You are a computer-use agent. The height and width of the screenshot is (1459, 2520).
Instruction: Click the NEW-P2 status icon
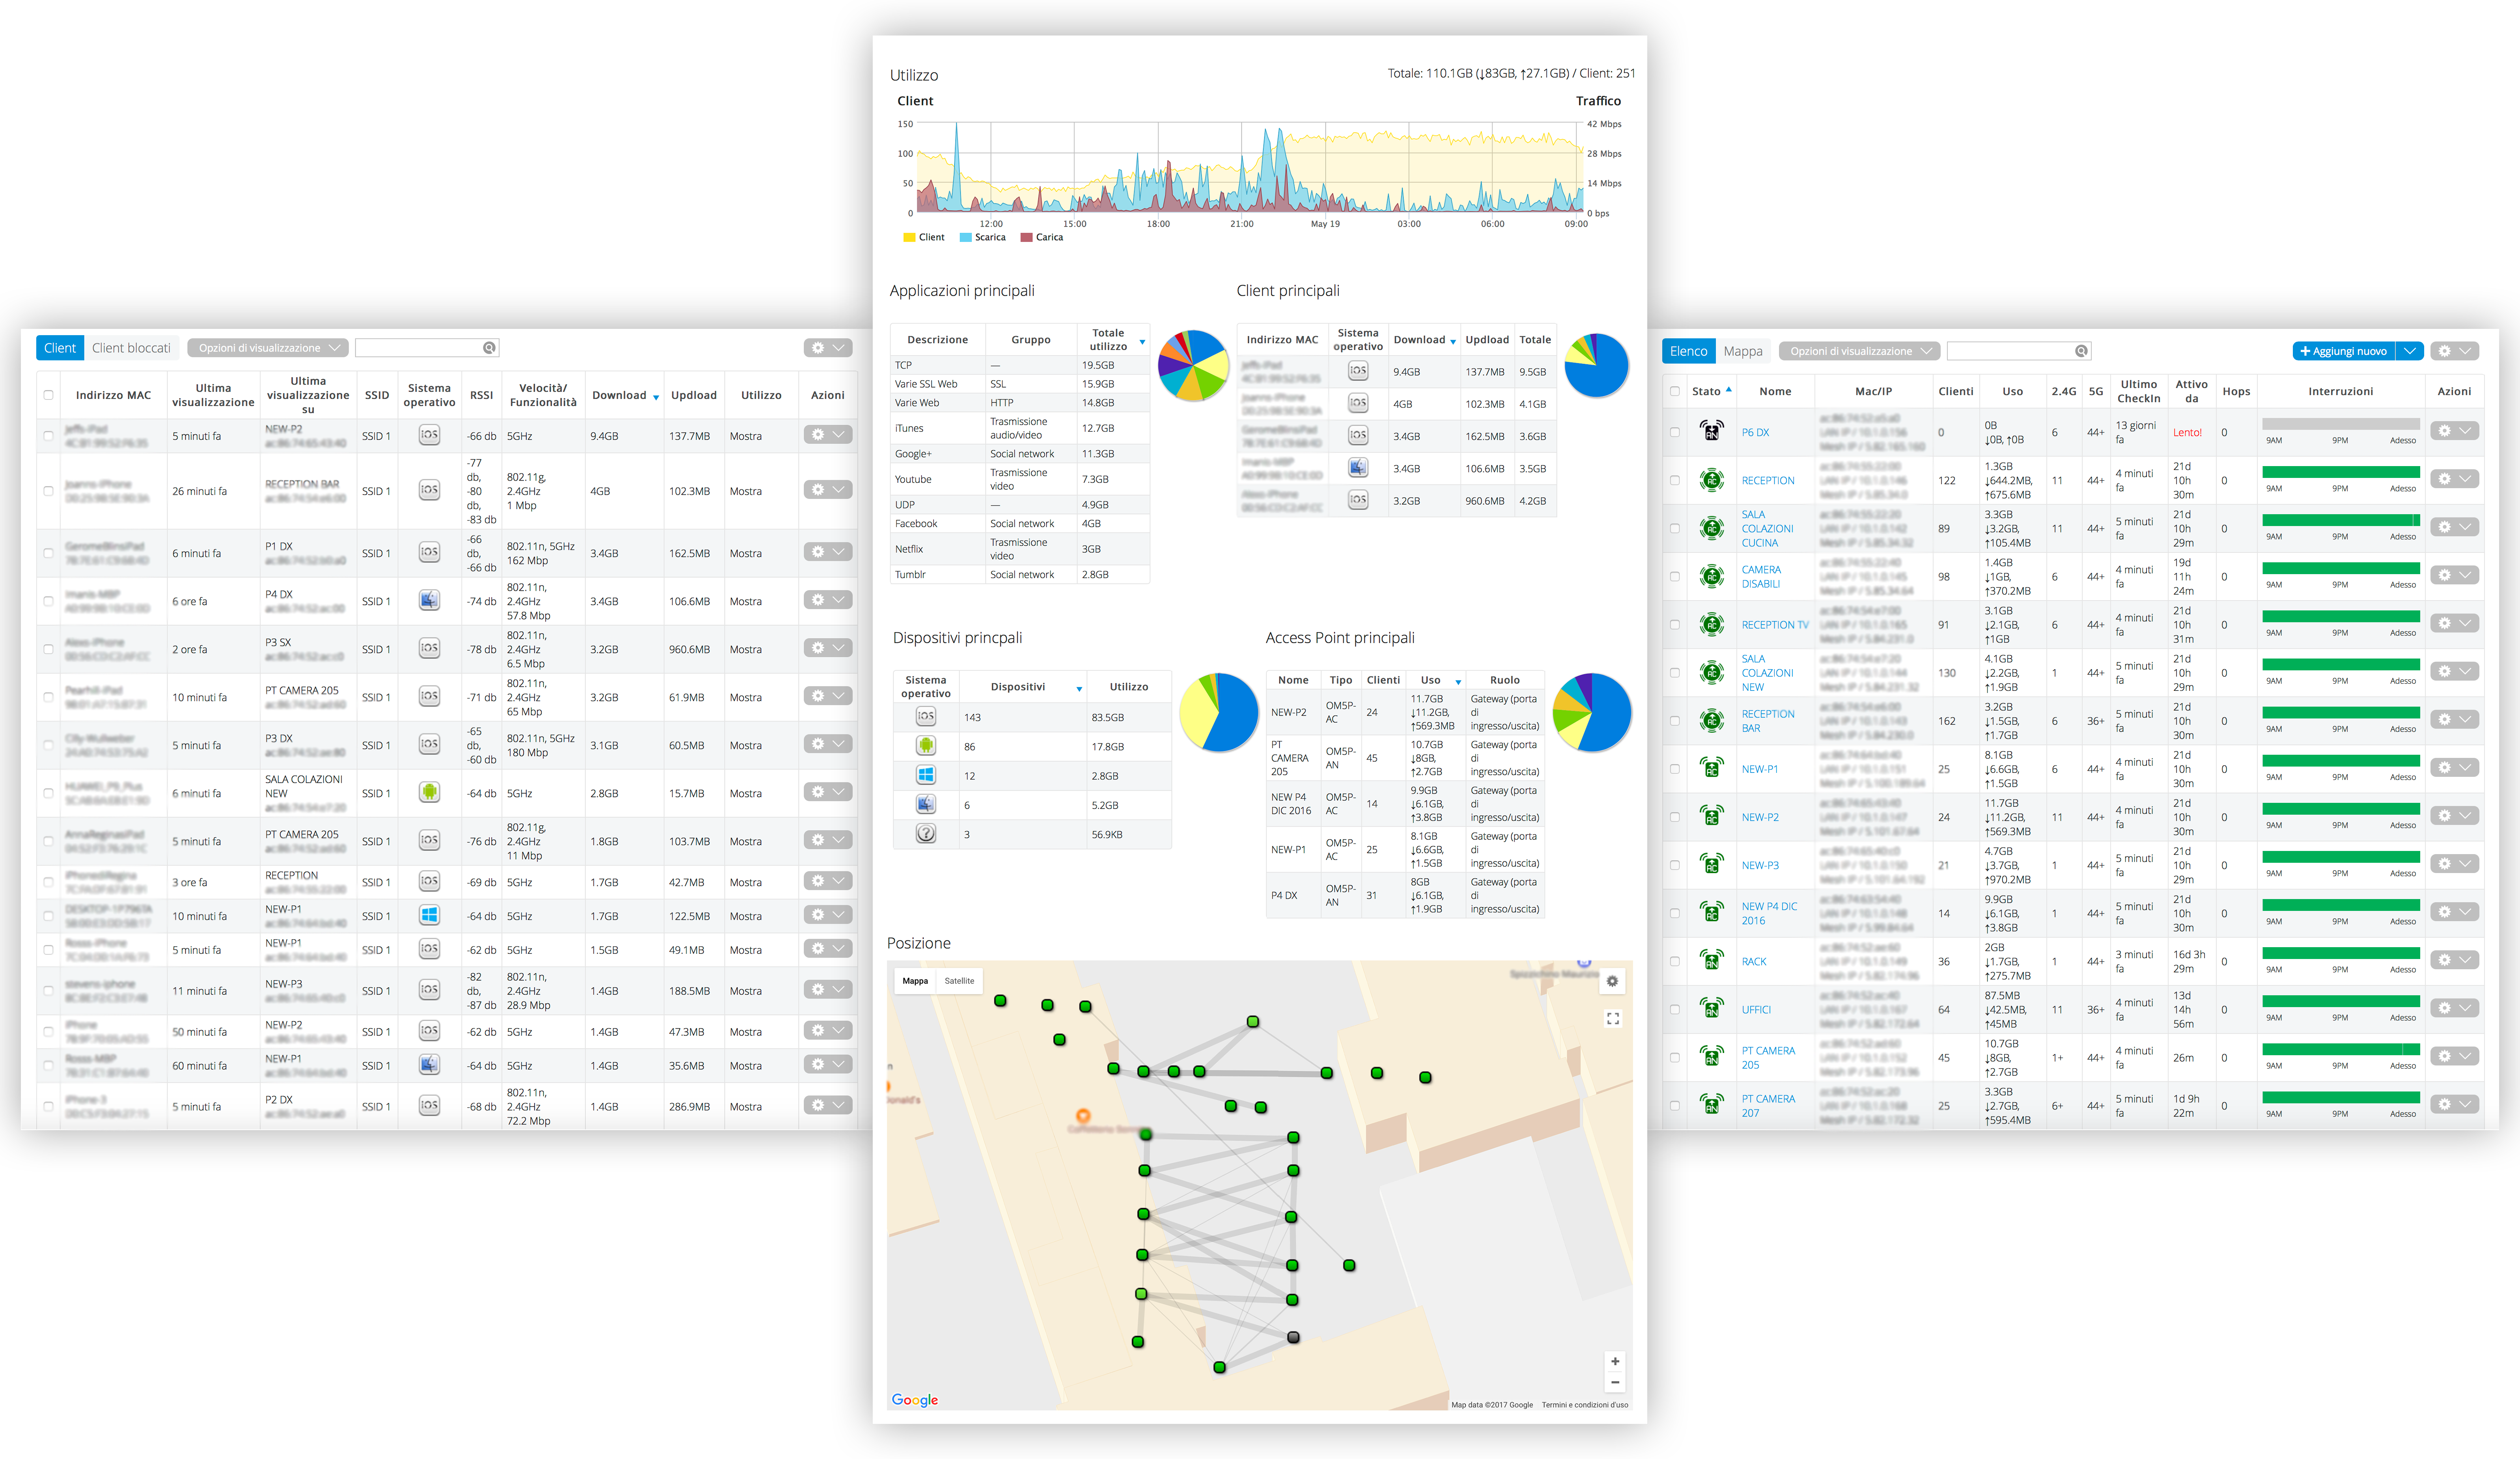pos(1711,816)
